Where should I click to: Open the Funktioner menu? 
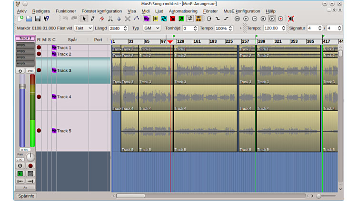click(66, 11)
